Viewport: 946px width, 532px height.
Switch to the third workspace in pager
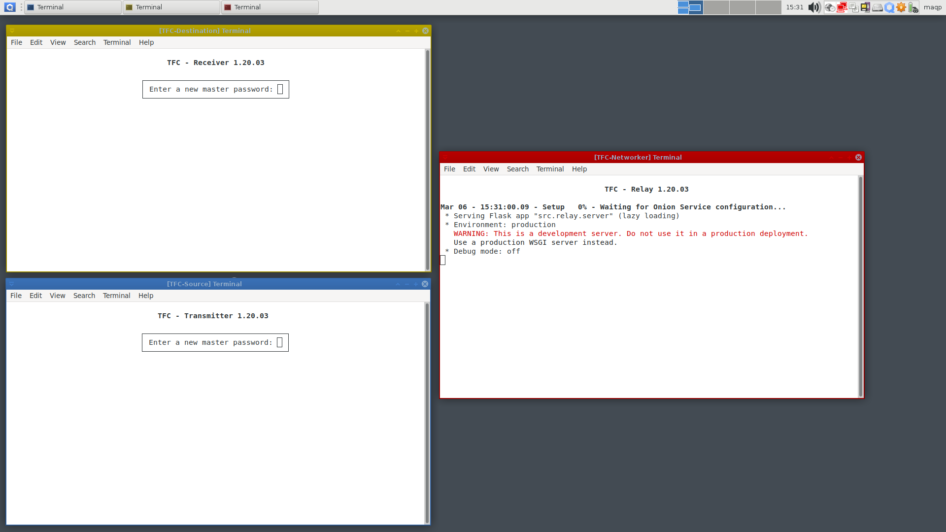click(743, 7)
